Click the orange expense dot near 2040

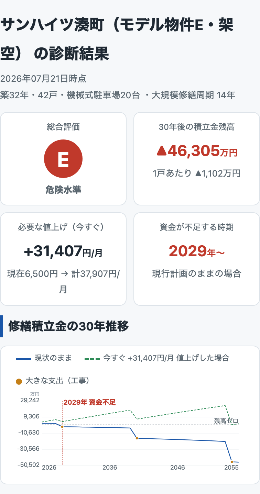click(137, 438)
